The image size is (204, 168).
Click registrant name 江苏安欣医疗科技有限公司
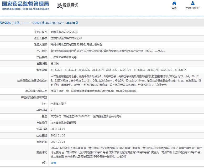(66, 38)
